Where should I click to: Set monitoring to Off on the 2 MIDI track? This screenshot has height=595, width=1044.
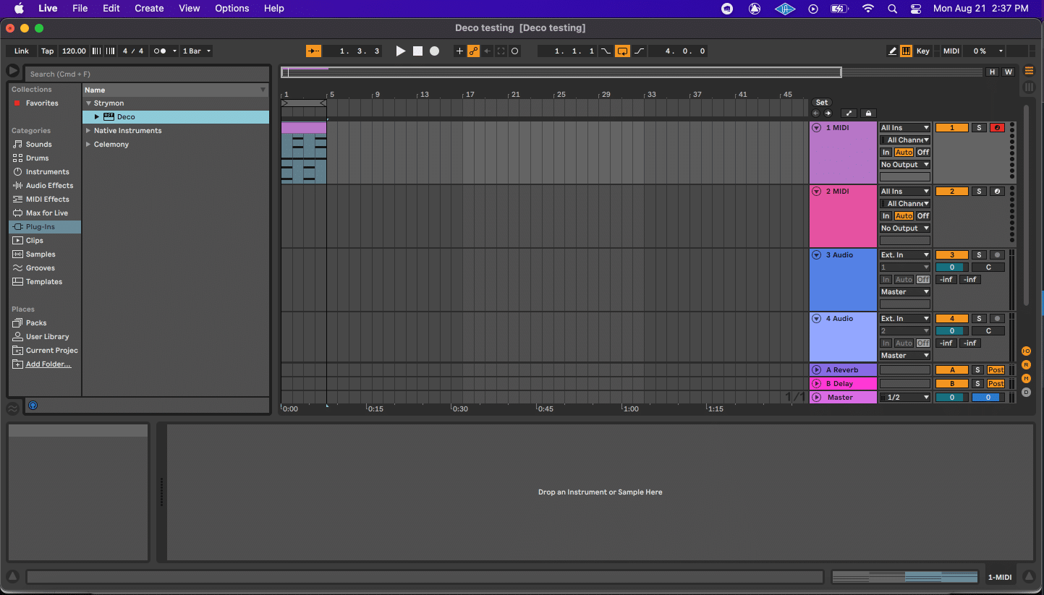922,215
